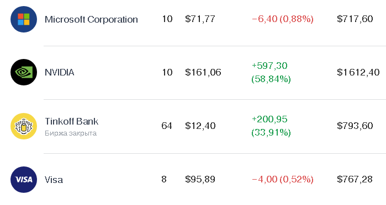Select Microsoft loss −6,40 (0,88%)
The image size is (386, 205).
pos(283,19)
